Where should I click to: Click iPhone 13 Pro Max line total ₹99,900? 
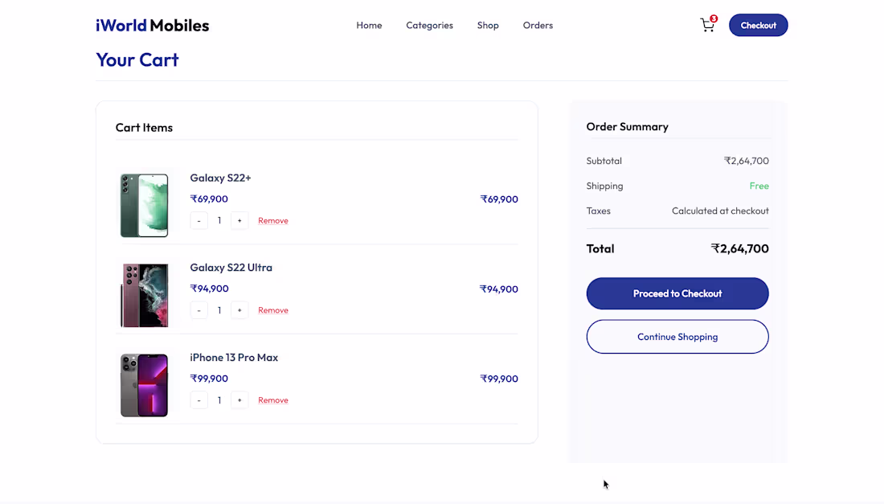[x=498, y=379]
